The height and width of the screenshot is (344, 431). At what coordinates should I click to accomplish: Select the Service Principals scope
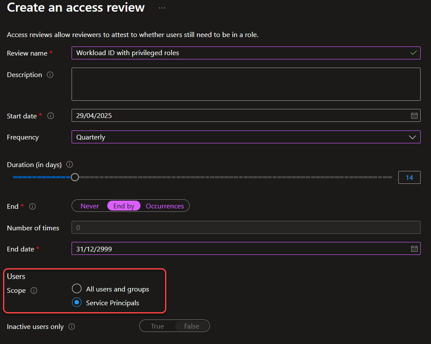pyautogui.click(x=77, y=303)
